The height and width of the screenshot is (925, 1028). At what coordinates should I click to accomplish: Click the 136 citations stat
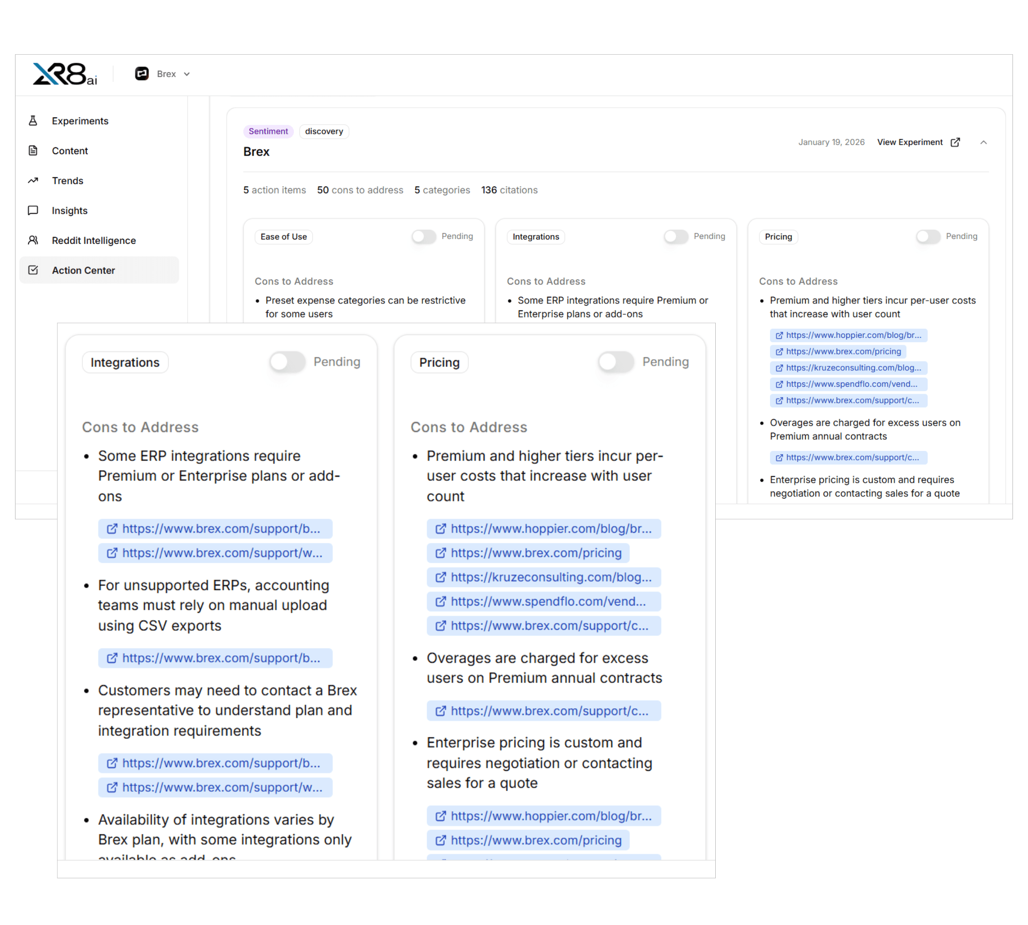point(509,190)
